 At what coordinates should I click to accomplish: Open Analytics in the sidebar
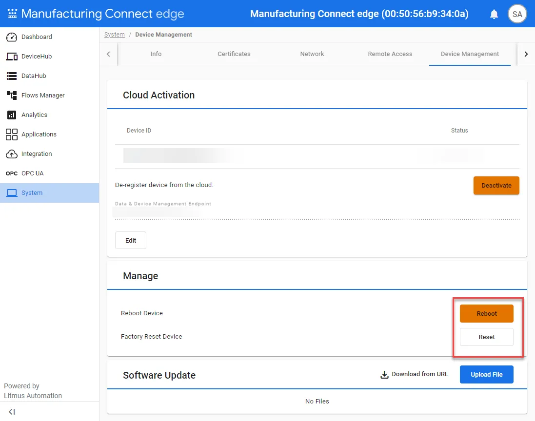click(49, 115)
